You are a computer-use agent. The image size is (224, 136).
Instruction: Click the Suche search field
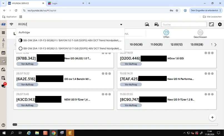184,24
